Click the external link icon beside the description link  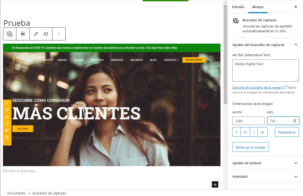coord(284,87)
